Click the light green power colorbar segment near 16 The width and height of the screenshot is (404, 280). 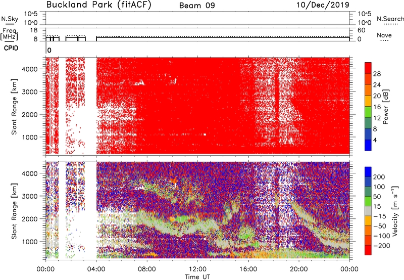(368, 112)
